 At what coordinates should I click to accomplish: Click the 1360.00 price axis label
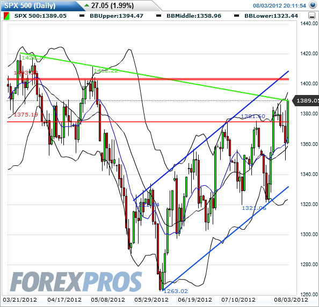click(309, 144)
